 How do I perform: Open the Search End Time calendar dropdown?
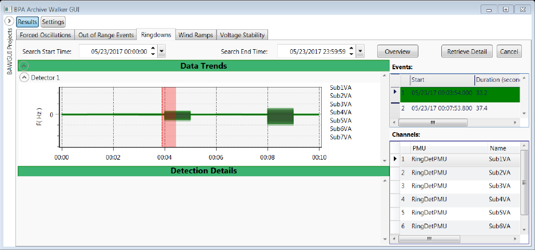361,51
